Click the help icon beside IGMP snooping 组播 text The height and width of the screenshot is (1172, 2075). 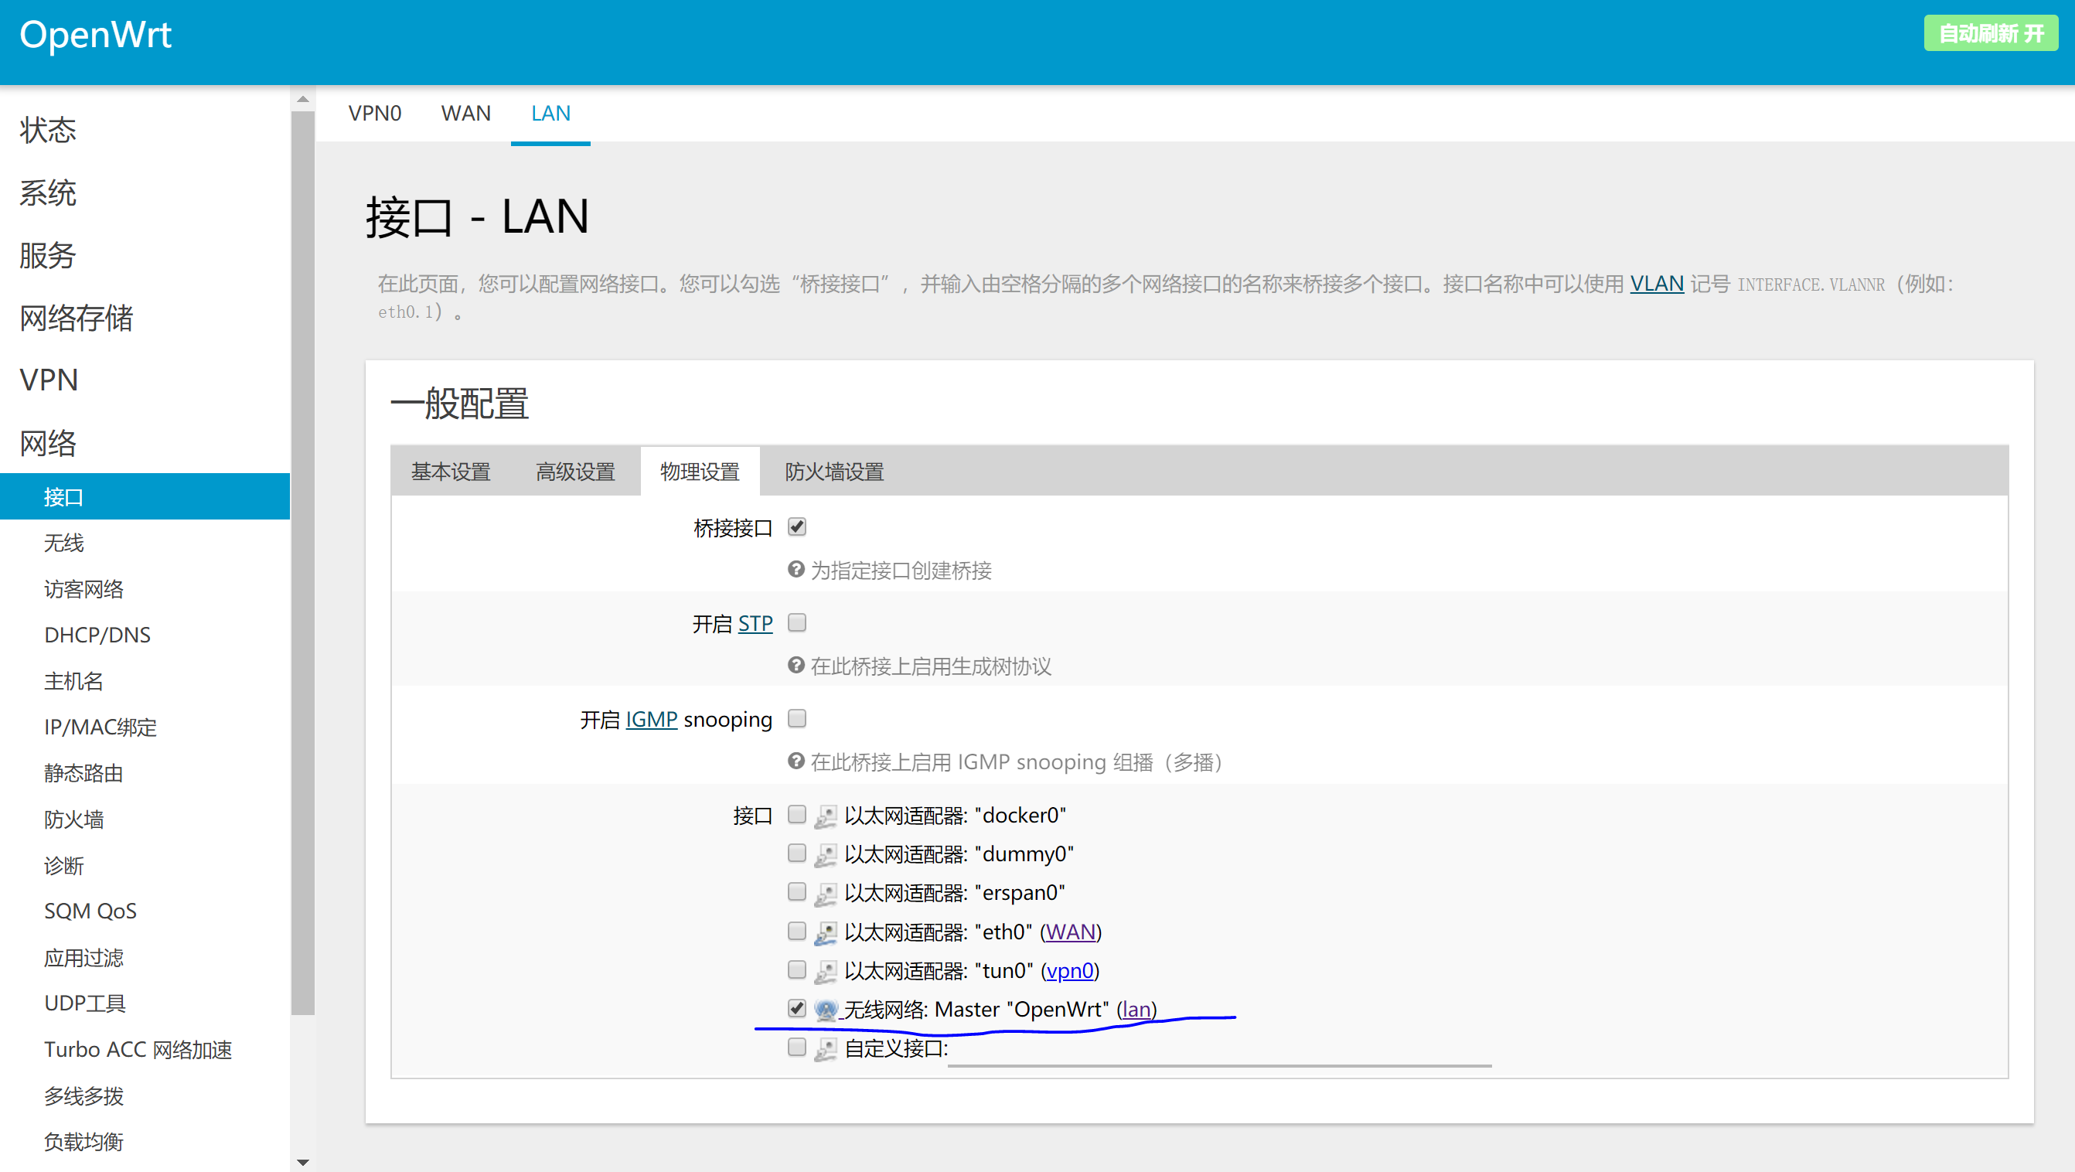pos(796,761)
